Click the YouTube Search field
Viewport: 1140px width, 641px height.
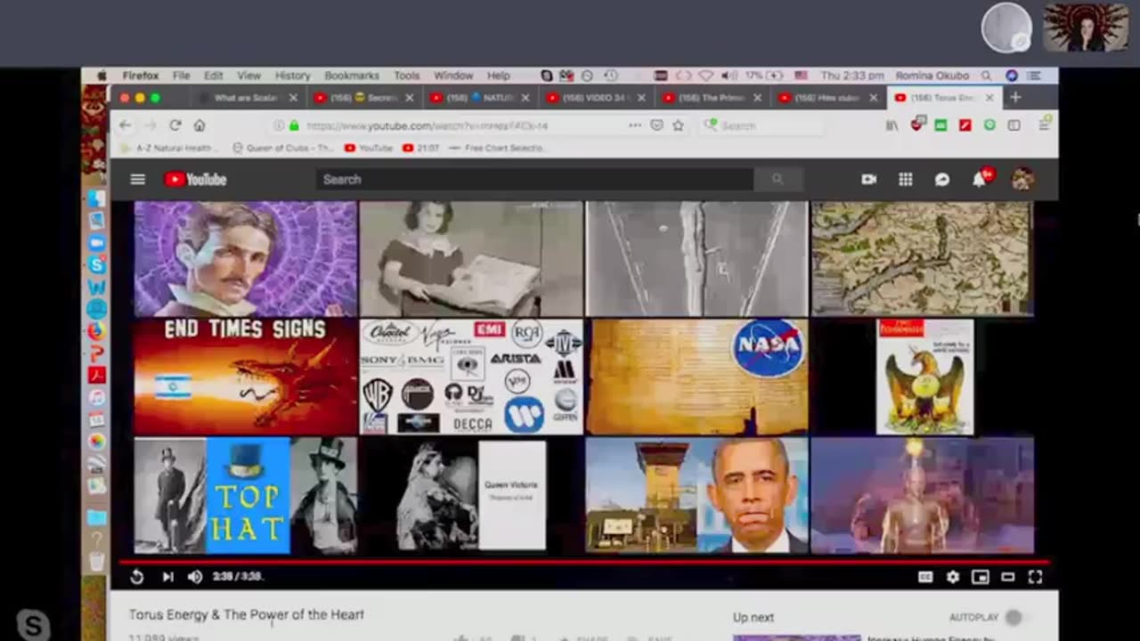[534, 179]
